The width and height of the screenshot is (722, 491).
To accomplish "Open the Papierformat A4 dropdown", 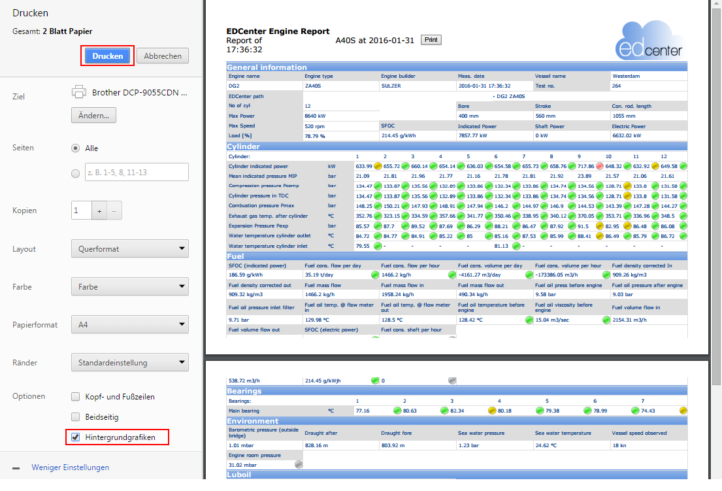I will (x=129, y=325).
